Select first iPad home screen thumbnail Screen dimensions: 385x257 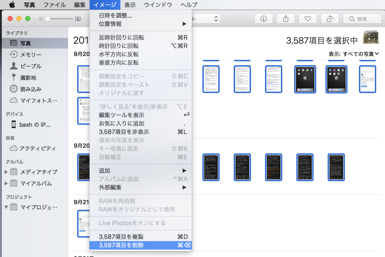[x=305, y=79]
